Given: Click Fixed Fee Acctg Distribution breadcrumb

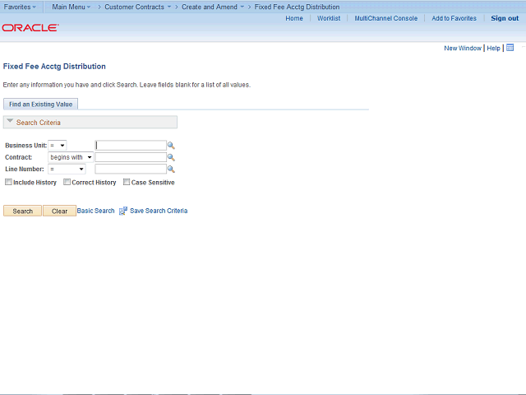Looking at the screenshot, I should click(x=297, y=7).
